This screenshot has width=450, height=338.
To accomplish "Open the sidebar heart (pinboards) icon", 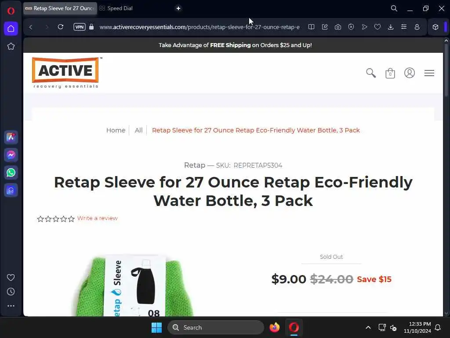I will 11,277.
